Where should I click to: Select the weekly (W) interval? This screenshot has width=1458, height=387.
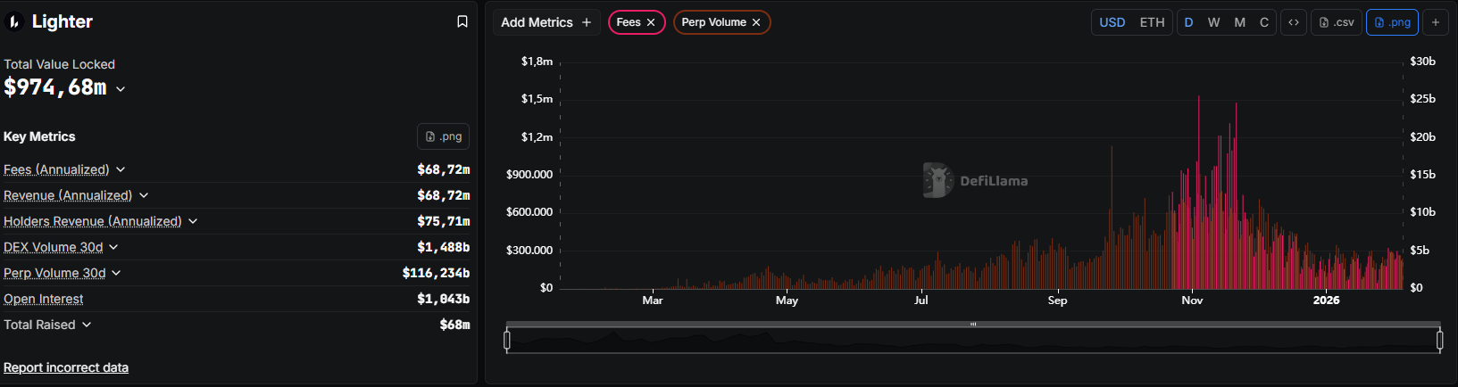pyautogui.click(x=1213, y=22)
